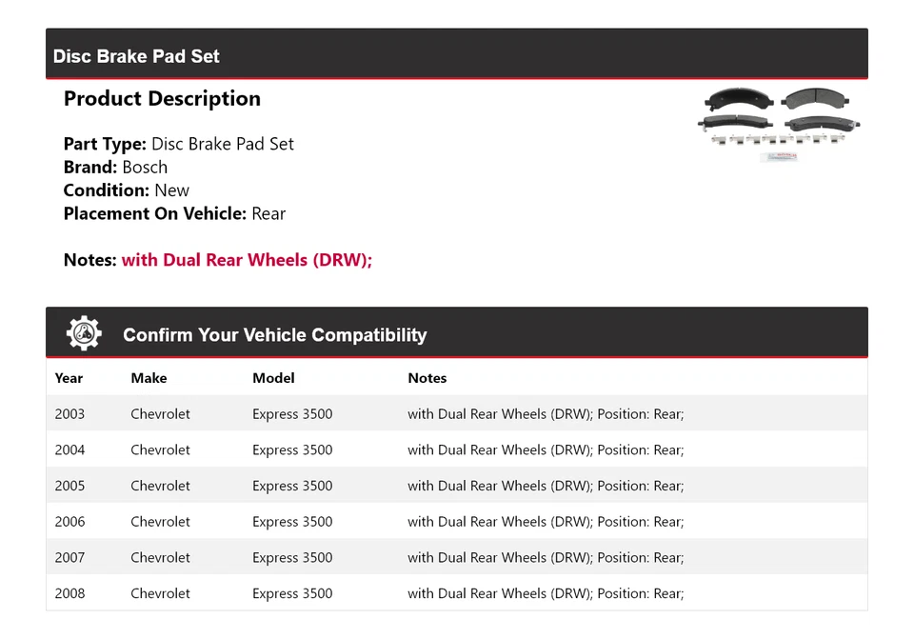The width and height of the screenshot is (914, 639).
Task: Click the Product Description heading
Action: [x=162, y=99]
